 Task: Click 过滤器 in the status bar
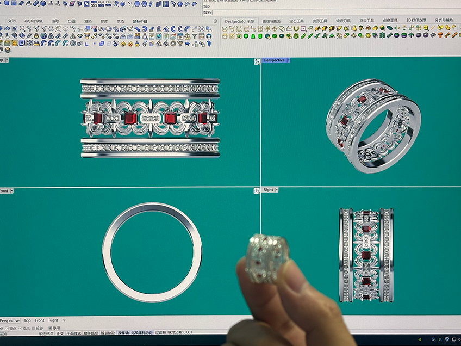tap(160, 333)
